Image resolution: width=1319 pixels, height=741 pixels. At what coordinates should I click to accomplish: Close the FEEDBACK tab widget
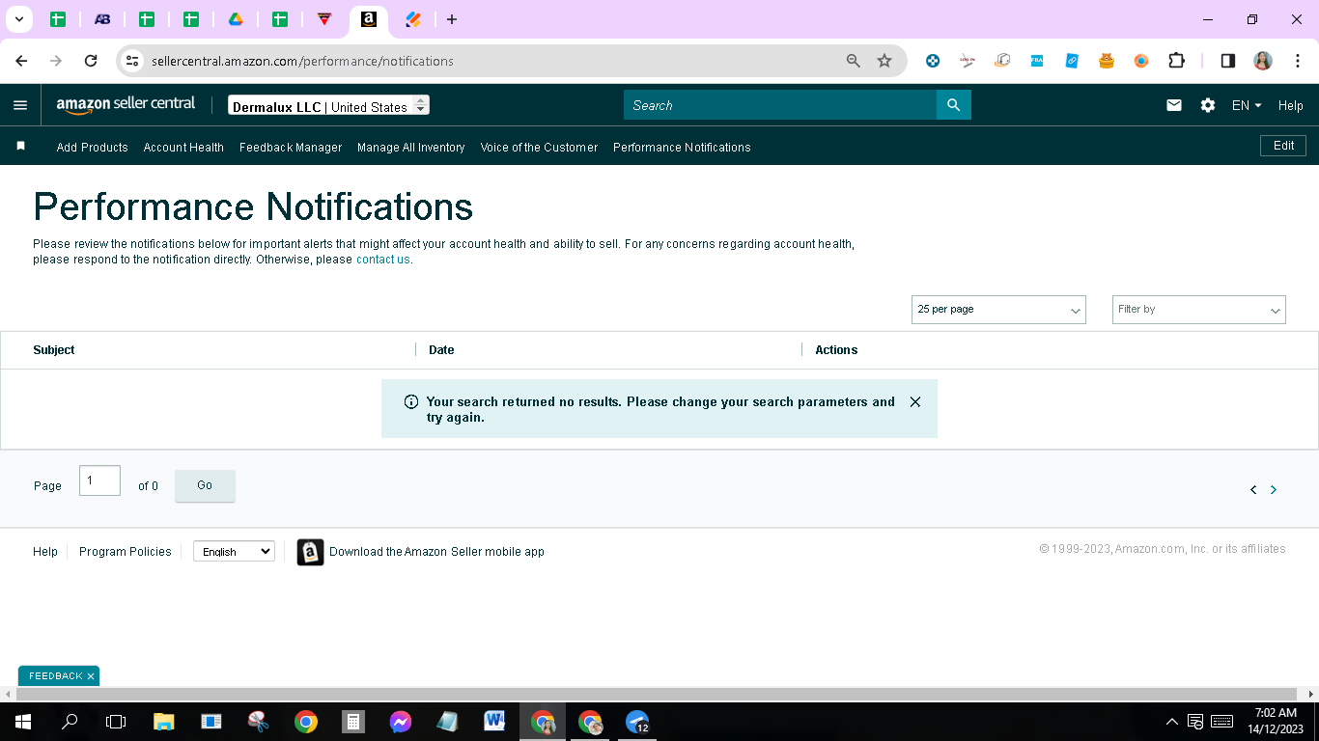[x=91, y=676]
